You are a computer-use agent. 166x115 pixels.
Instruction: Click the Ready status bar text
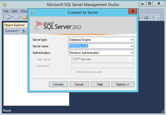7,111
